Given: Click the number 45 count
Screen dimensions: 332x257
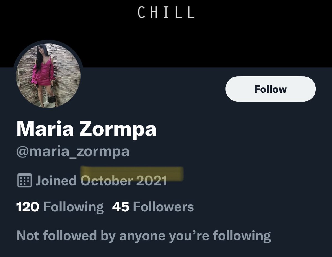Looking at the screenshot, I should pos(121,207).
